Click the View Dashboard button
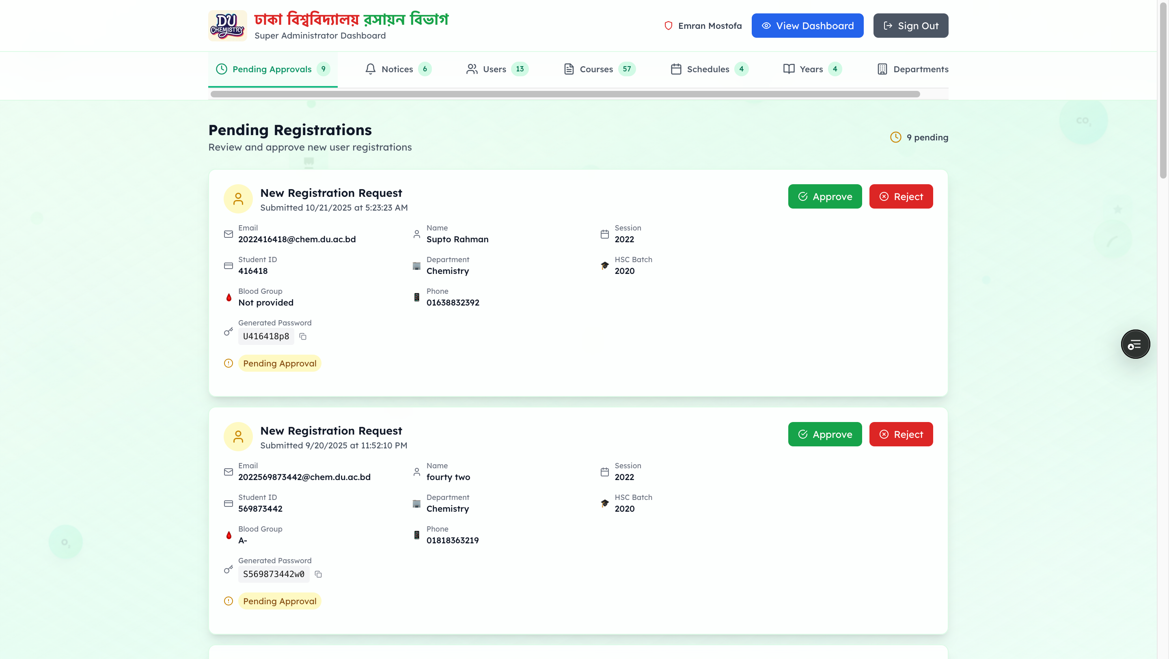The image size is (1169, 659). (x=807, y=26)
